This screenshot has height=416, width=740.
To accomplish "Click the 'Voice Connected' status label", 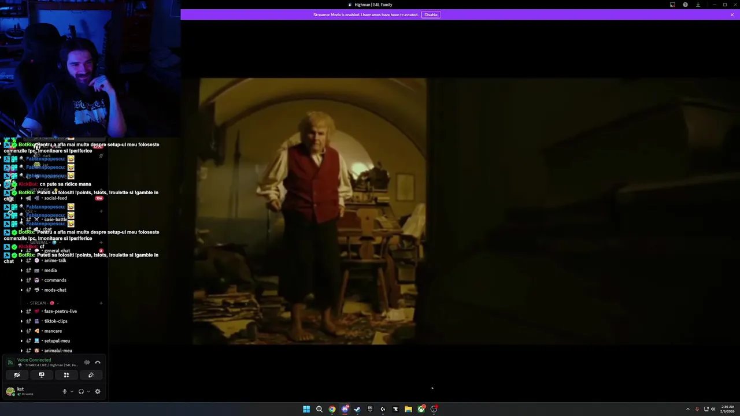I will 34,360.
